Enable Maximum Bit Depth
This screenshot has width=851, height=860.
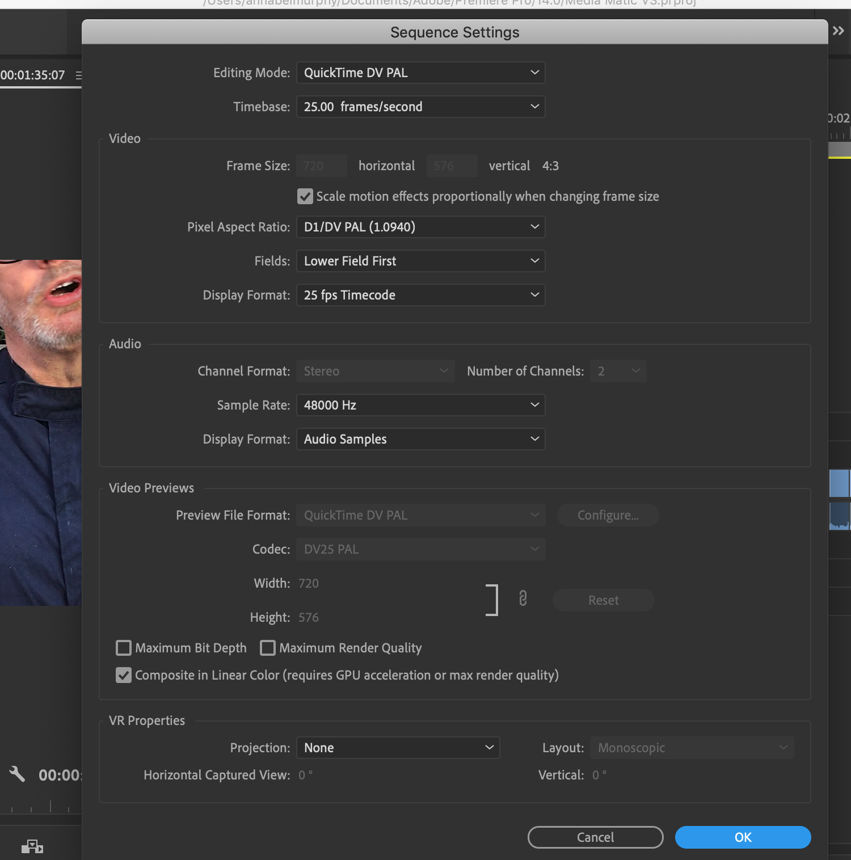(124, 648)
